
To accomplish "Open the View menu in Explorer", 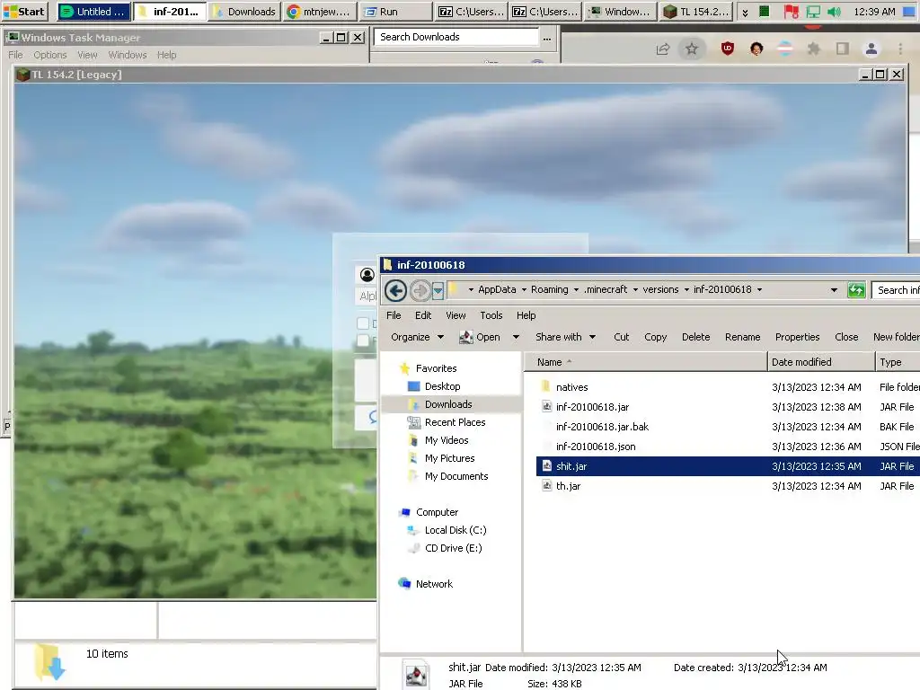I will point(456,315).
